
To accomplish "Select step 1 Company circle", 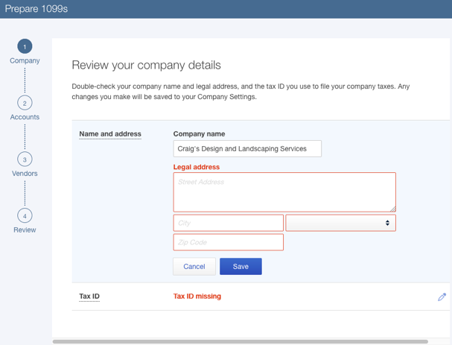I will pyautogui.click(x=25, y=47).
